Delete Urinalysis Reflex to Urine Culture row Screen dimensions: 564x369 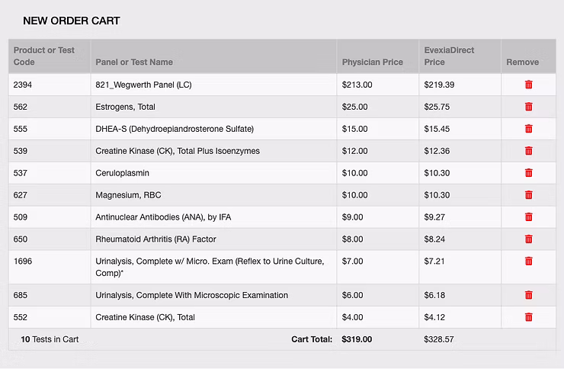[528, 262]
